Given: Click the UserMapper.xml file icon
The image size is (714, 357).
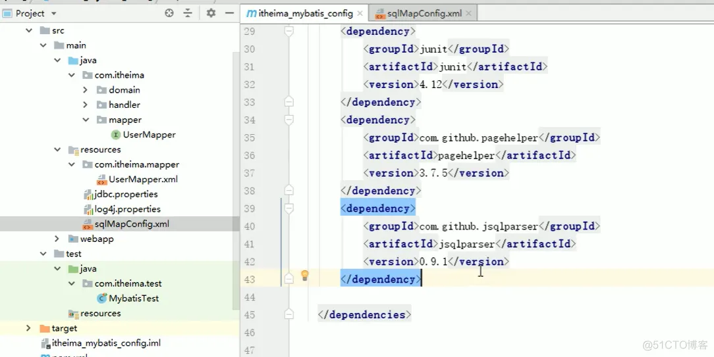Looking at the screenshot, I should point(102,179).
